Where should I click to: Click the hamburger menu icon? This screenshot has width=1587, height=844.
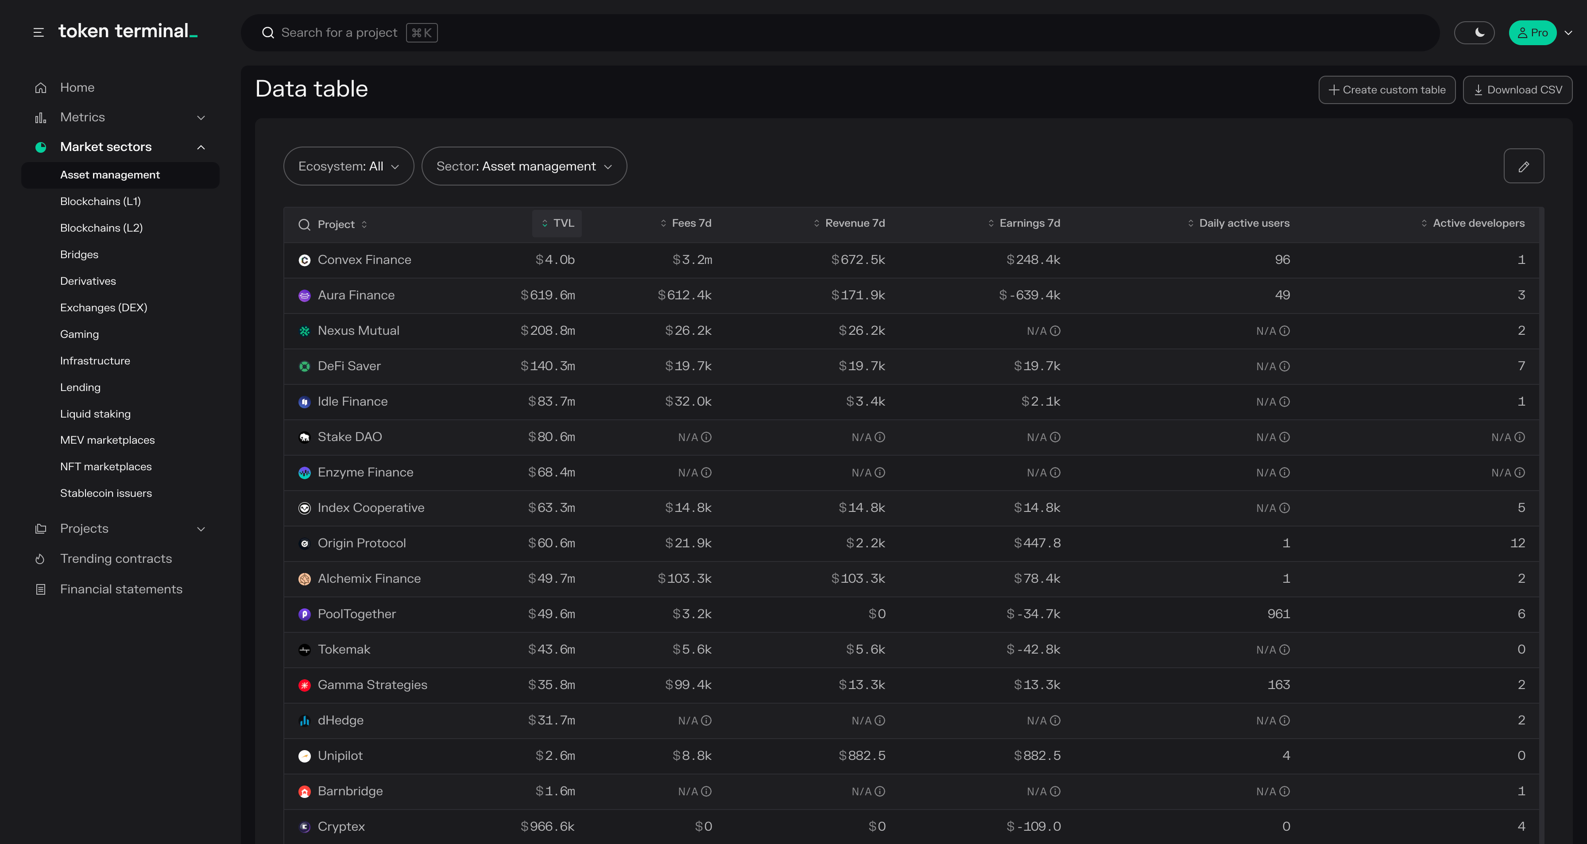(x=38, y=33)
